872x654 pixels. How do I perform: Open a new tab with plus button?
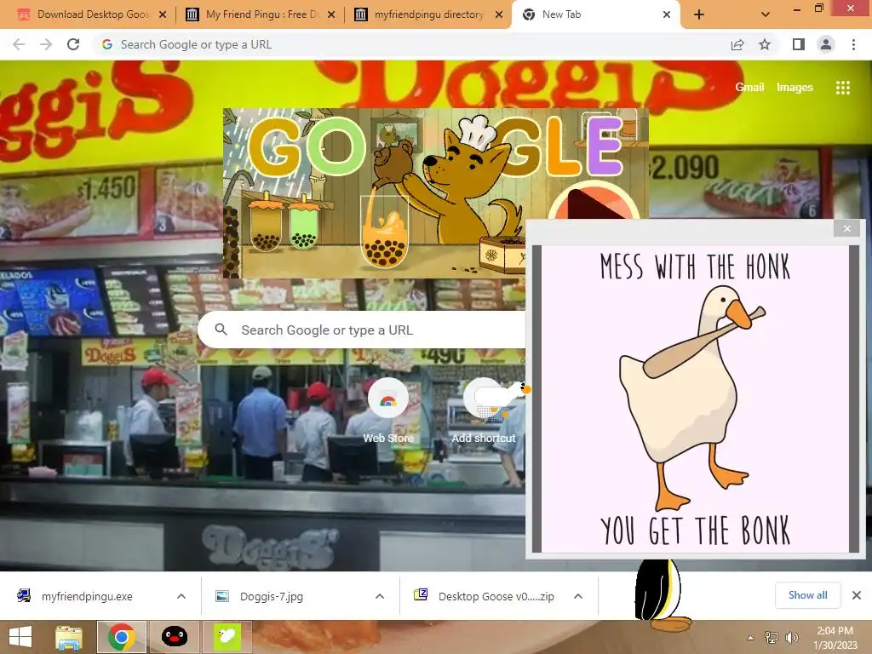(x=699, y=15)
